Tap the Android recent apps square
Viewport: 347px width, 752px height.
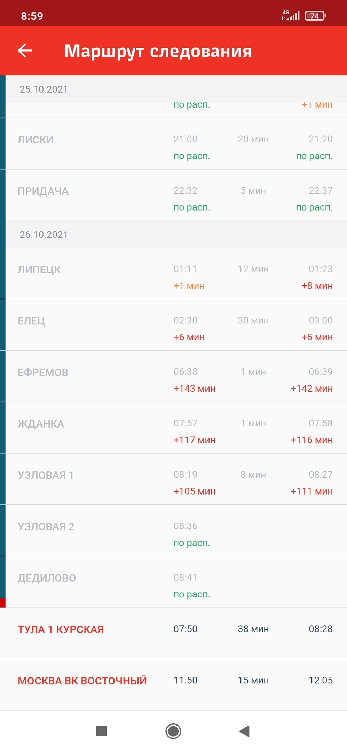101,731
